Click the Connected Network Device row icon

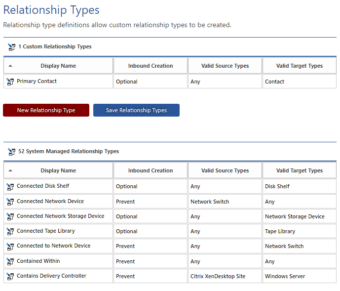pos(10,202)
